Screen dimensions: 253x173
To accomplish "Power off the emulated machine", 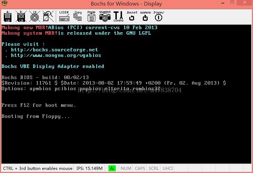I will click(x=159, y=16).
